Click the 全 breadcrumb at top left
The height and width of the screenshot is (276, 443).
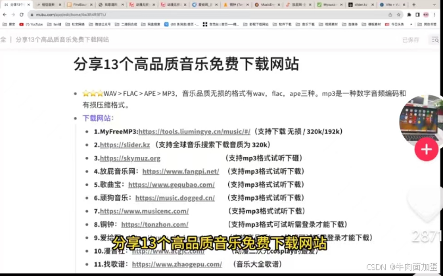(3, 39)
